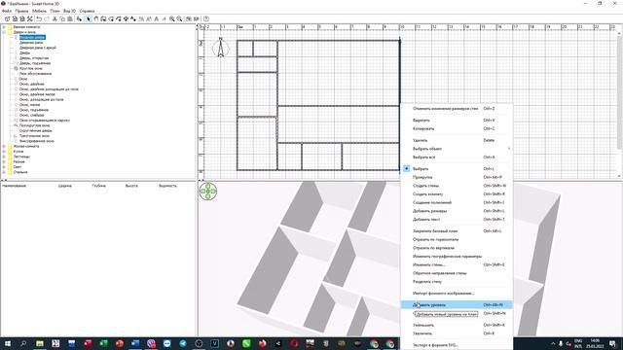The image size is (623, 350).
Task: Click the Paste toolbar icon
Action: (70, 19)
